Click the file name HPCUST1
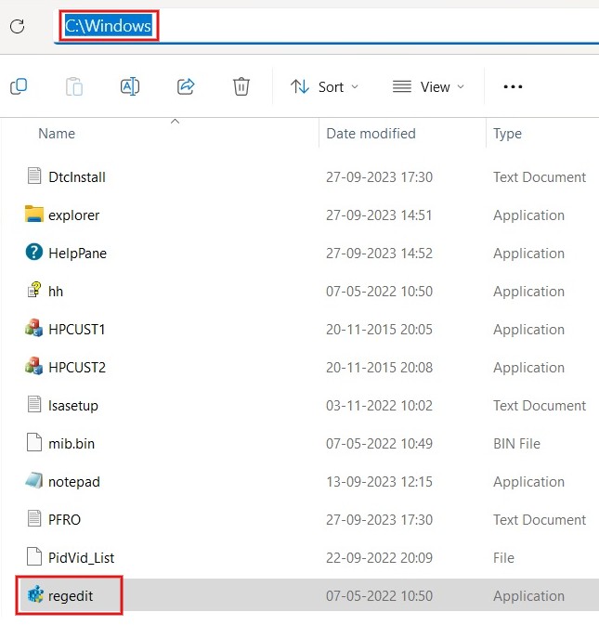Viewport: 599px width, 625px height. (x=76, y=330)
